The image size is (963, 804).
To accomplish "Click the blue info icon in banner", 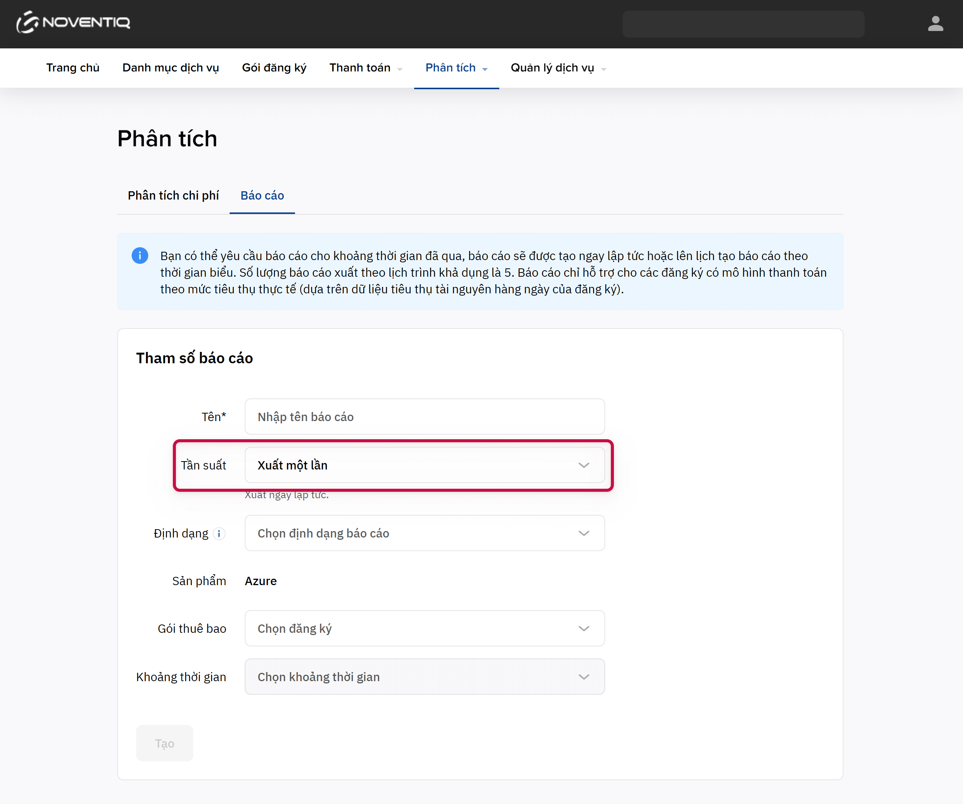I will 140,256.
